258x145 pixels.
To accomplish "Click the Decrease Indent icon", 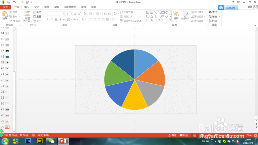I will (105, 14).
